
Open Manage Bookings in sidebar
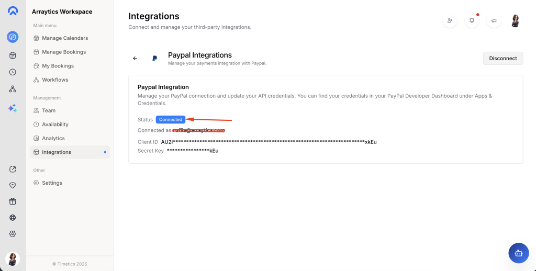point(63,52)
